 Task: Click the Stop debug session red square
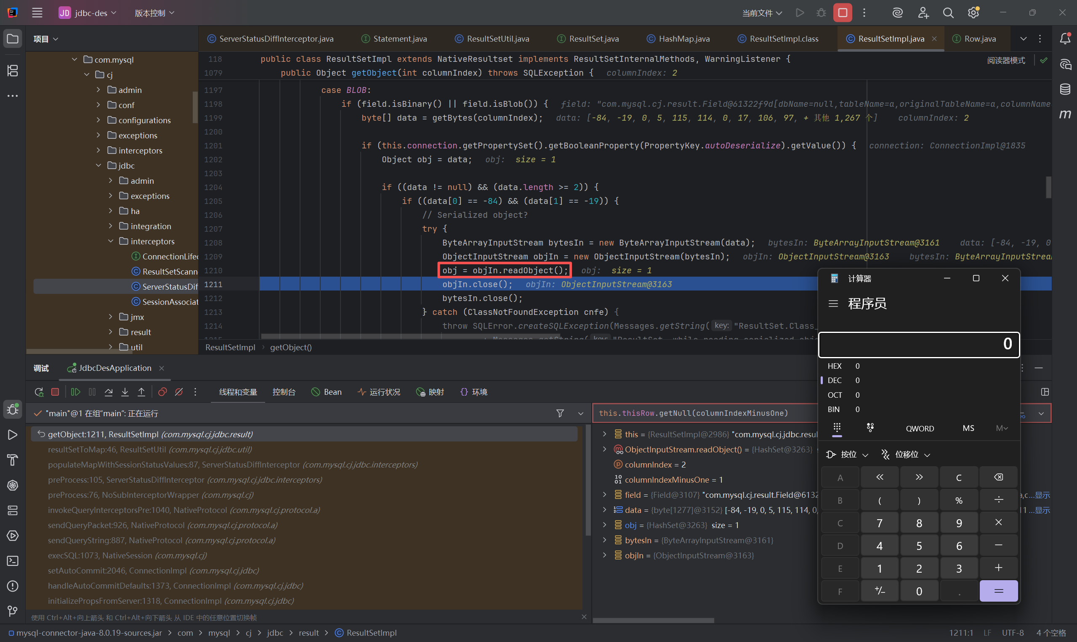[55, 392]
